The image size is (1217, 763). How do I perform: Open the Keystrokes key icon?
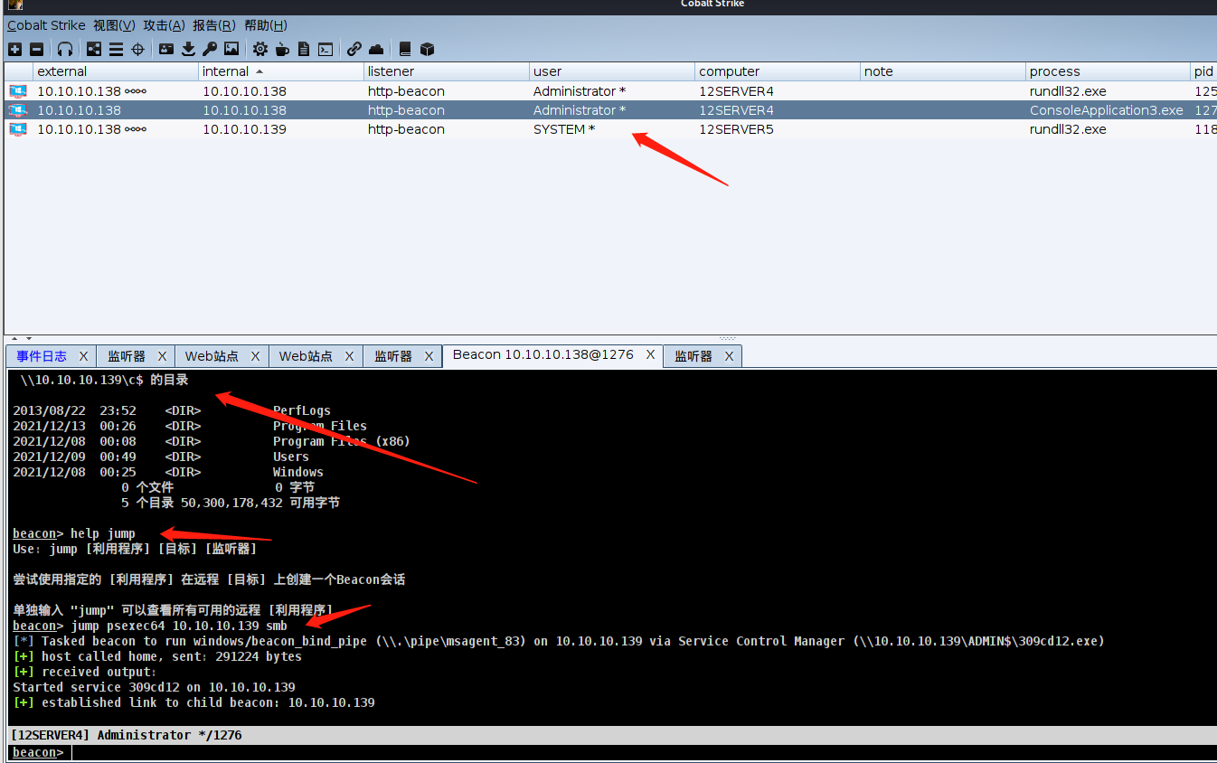click(210, 49)
